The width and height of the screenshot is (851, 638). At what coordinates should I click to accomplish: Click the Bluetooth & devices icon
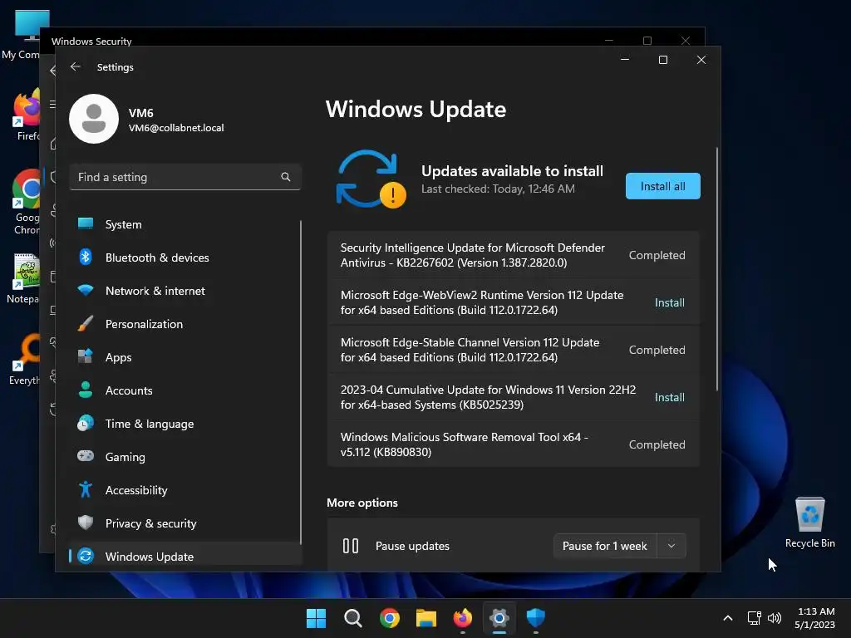point(86,258)
